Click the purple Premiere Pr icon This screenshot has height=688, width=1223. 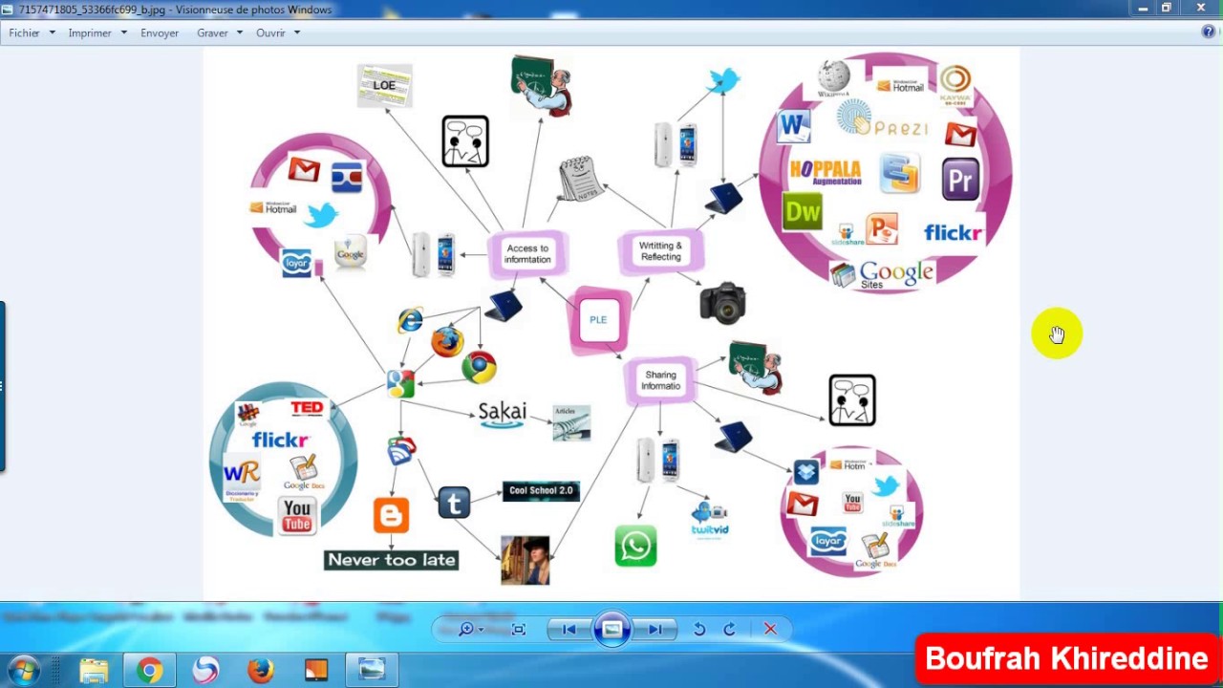coord(960,180)
